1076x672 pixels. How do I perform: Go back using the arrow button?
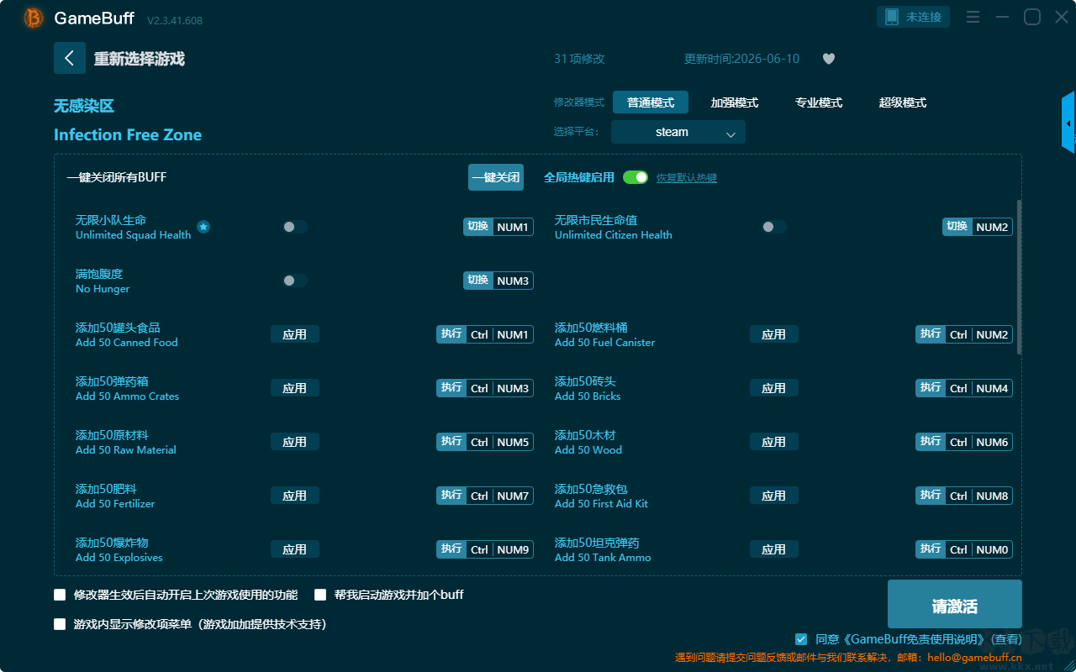(x=70, y=58)
